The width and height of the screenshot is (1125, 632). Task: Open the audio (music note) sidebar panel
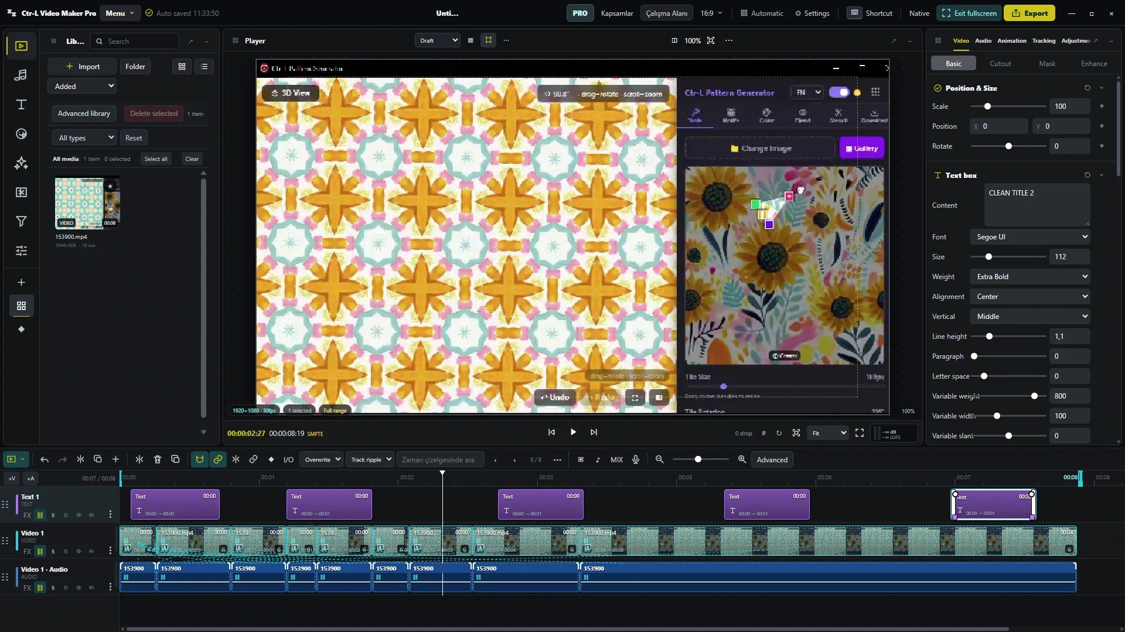(x=21, y=75)
